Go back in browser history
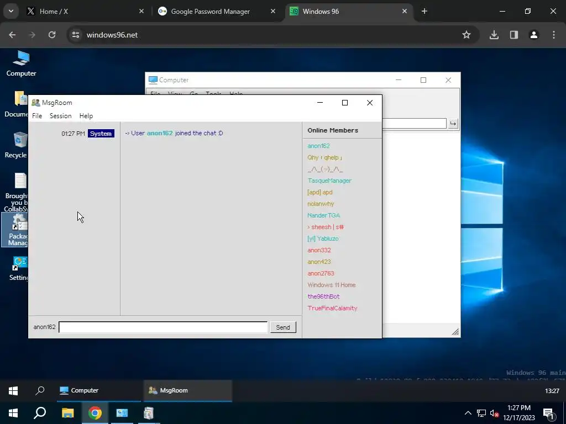Screen dimensions: 566x424 12,35
